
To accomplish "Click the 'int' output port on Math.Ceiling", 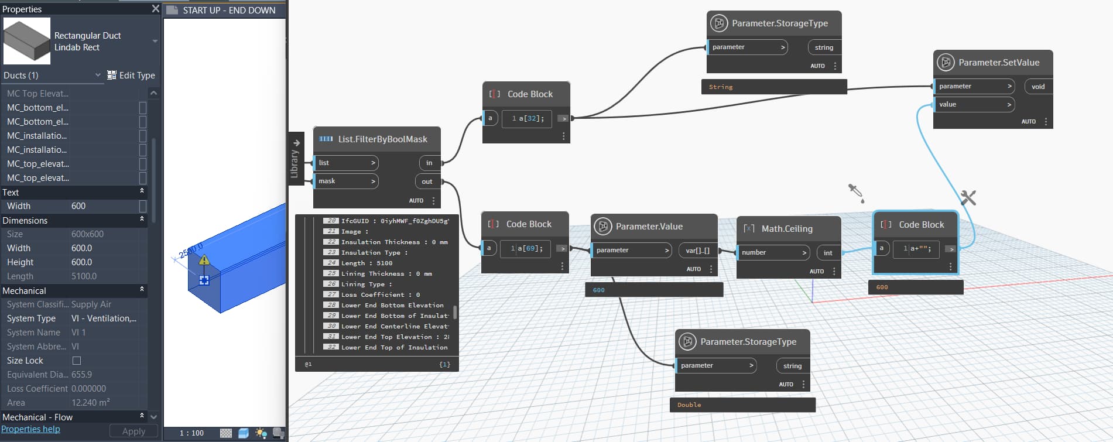I will click(x=828, y=253).
